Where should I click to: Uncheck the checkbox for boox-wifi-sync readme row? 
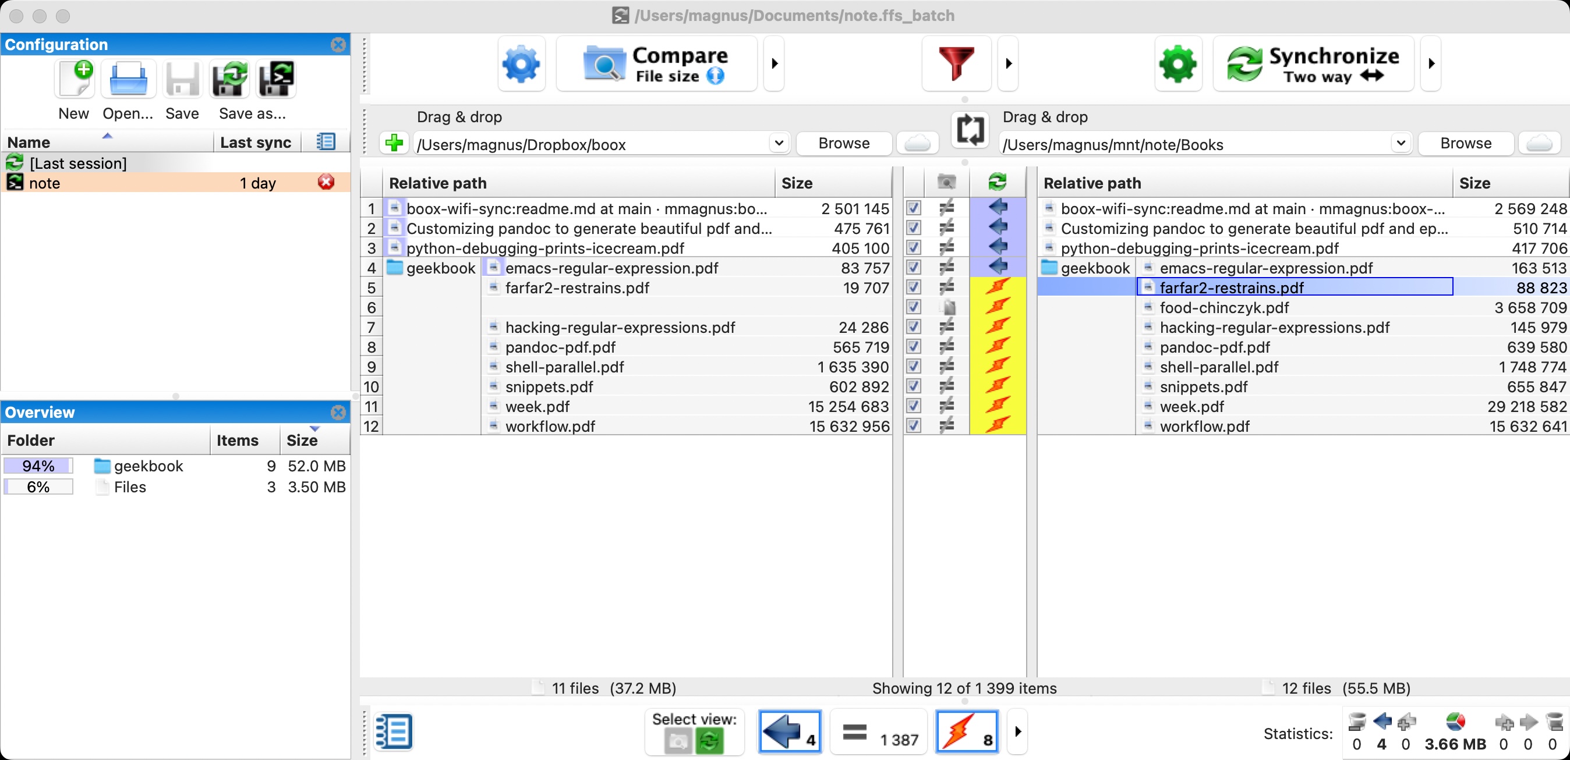pyautogui.click(x=913, y=208)
